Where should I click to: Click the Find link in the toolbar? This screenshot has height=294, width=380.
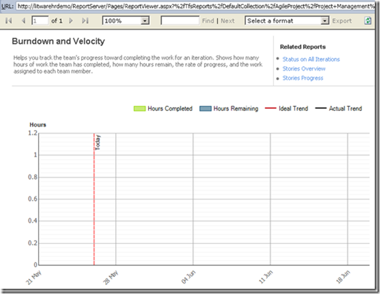208,21
